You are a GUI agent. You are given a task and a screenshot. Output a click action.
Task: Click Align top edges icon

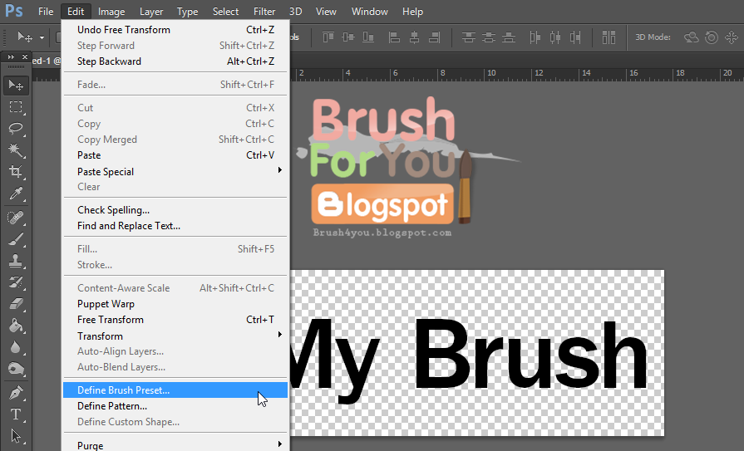[328, 37]
